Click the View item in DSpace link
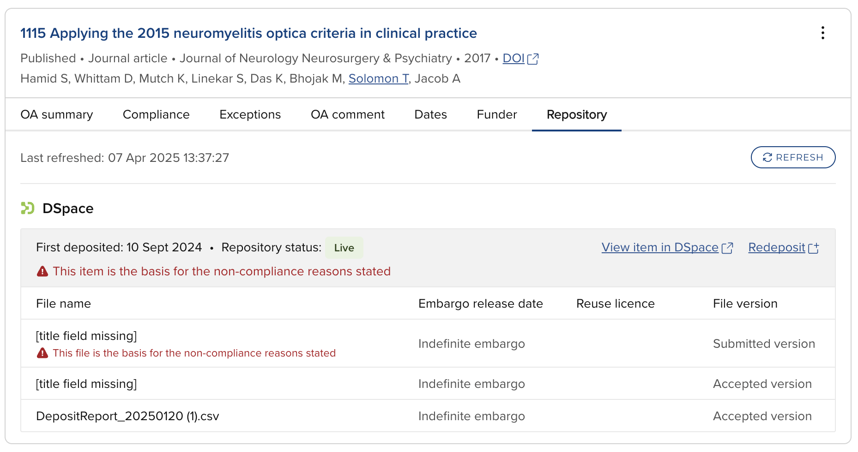Screen dimensions: 858x452 click(659, 248)
